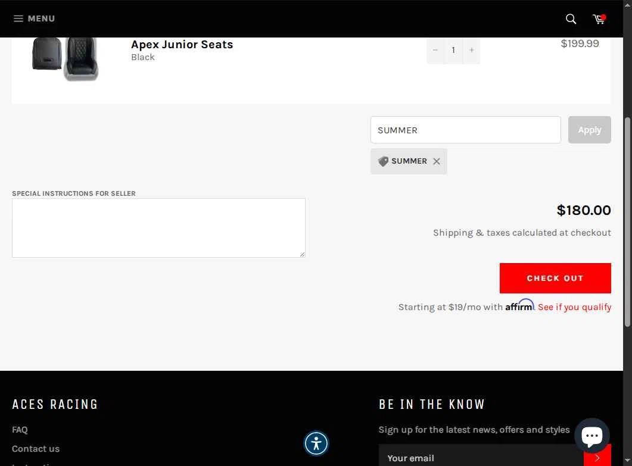Click the ACES RACING footer heading

pyautogui.click(x=55, y=404)
